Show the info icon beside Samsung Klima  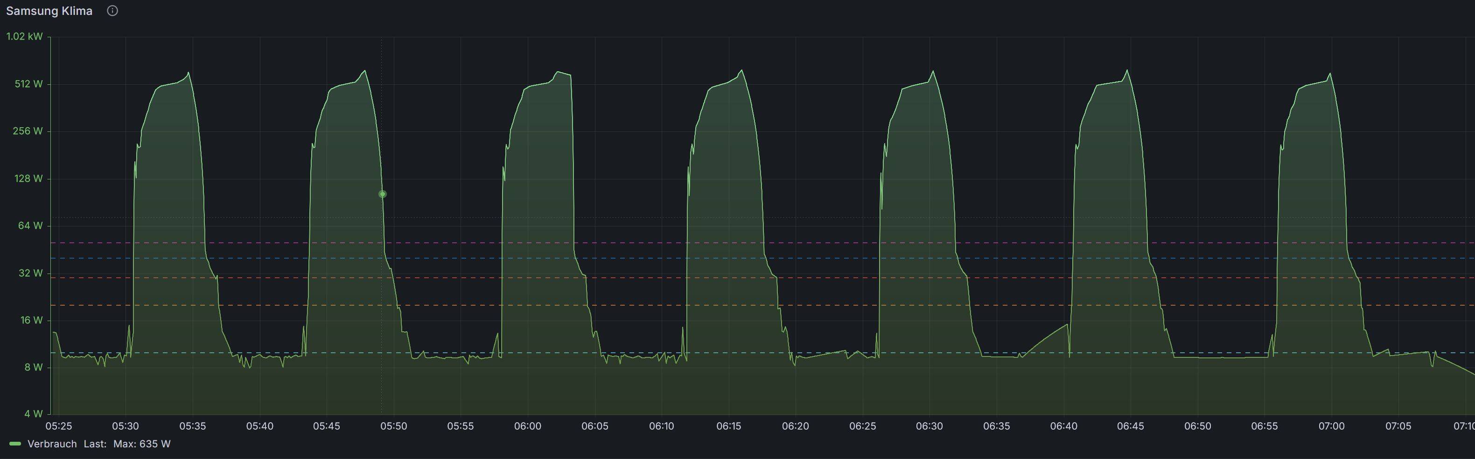tap(113, 11)
